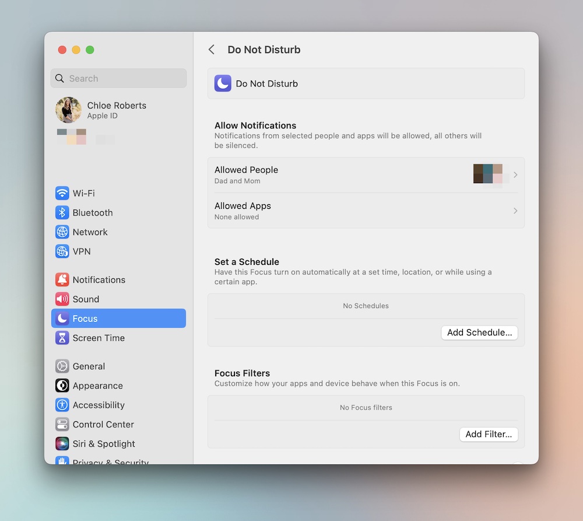This screenshot has height=521, width=583.
Task: Switch to Notifications pane label
Action: tap(99, 279)
